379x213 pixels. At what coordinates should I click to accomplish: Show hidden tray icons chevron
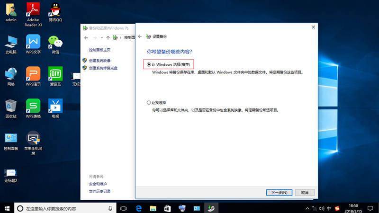pos(307,208)
